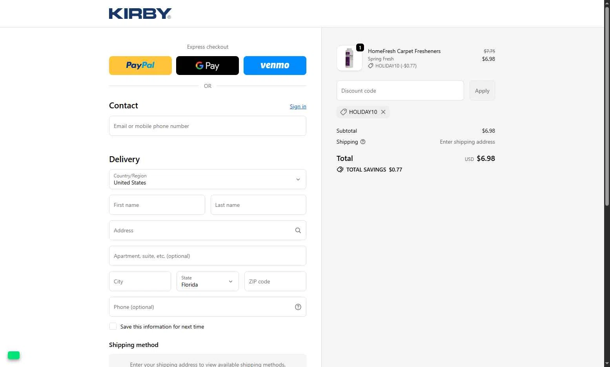Click into the City field
Image resolution: width=610 pixels, height=367 pixels.
click(140, 281)
